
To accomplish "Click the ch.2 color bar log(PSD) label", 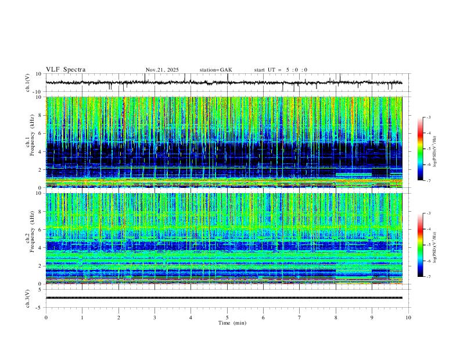I will coord(435,248).
